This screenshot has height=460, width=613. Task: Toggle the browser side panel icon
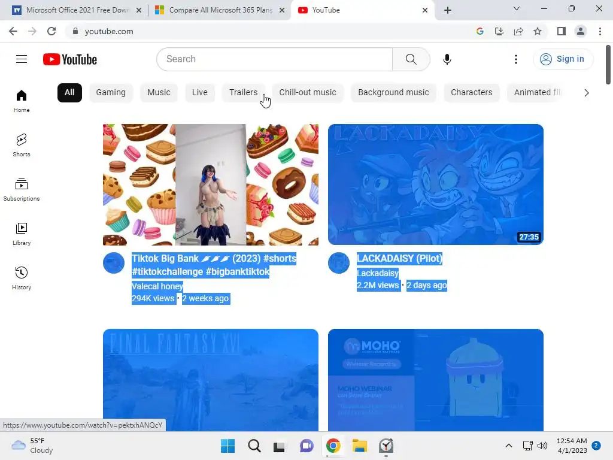[x=562, y=31]
